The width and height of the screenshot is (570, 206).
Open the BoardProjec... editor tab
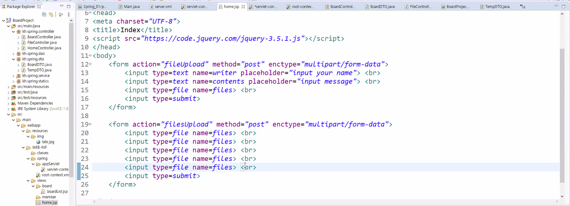click(455, 7)
